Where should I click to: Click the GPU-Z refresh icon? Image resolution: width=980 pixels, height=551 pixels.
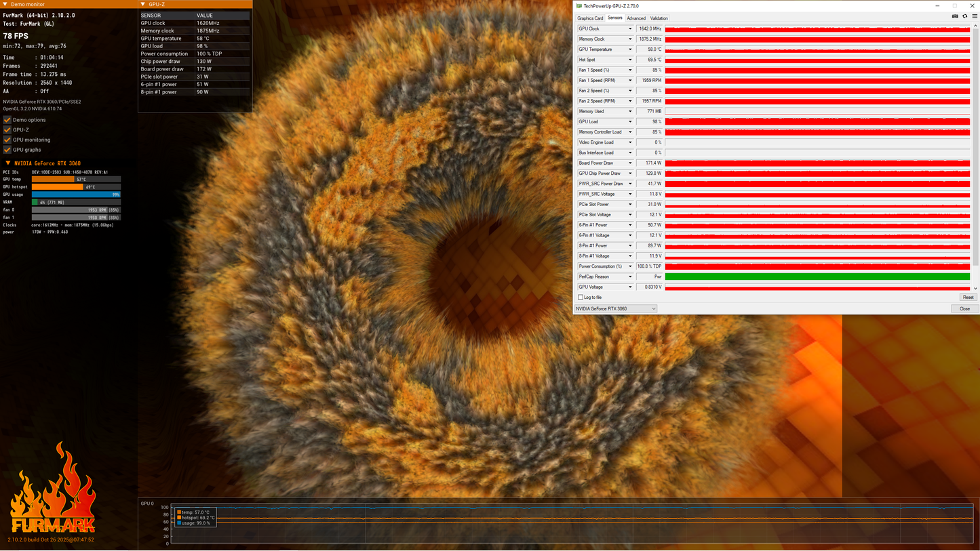pos(965,16)
